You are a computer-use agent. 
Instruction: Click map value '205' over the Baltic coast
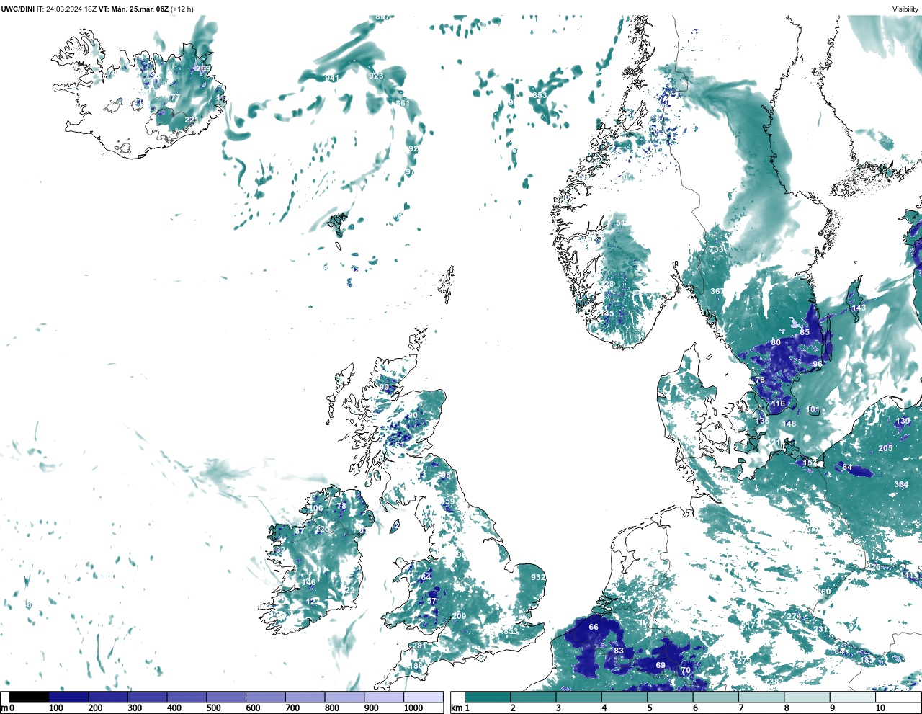885,448
